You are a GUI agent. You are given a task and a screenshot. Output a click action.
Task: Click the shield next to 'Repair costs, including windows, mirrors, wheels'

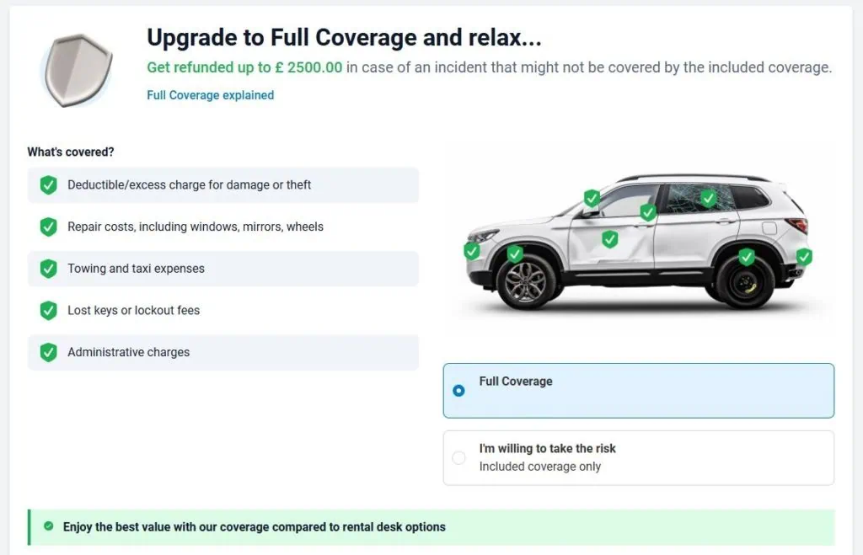click(48, 227)
